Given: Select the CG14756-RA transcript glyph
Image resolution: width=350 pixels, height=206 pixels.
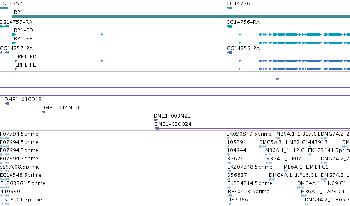Looking at the screenshot, I should click(229, 26).
